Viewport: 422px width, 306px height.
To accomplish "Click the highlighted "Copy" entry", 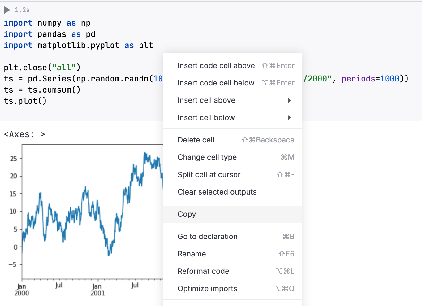I will 187,214.
